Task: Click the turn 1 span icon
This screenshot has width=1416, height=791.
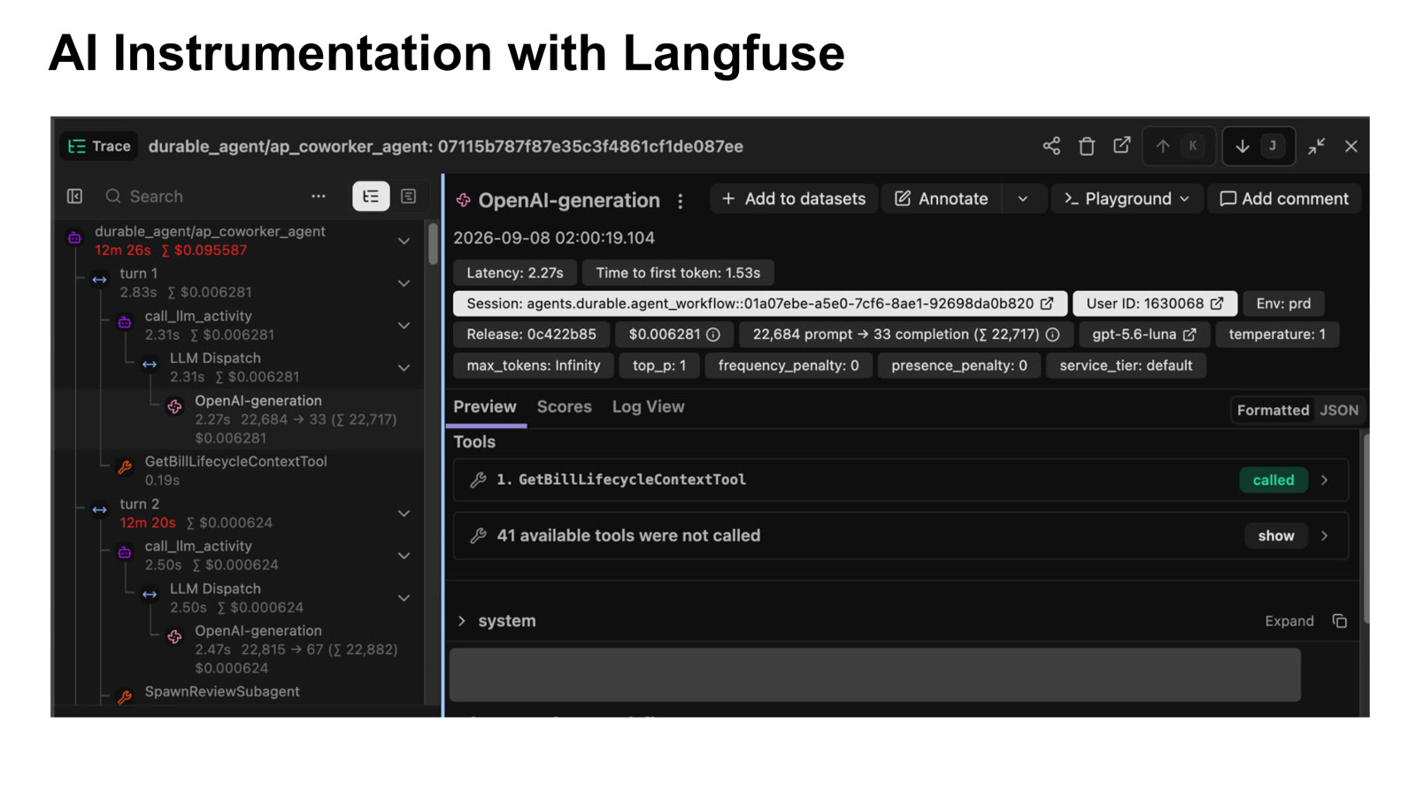Action: tap(100, 280)
